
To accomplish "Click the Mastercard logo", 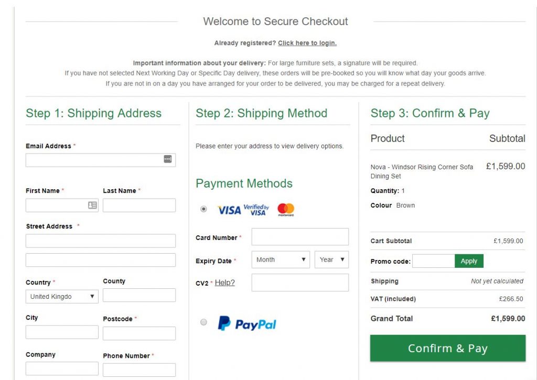I will click(286, 210).
